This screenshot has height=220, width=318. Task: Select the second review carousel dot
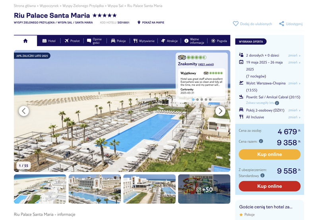click(198, 99)
